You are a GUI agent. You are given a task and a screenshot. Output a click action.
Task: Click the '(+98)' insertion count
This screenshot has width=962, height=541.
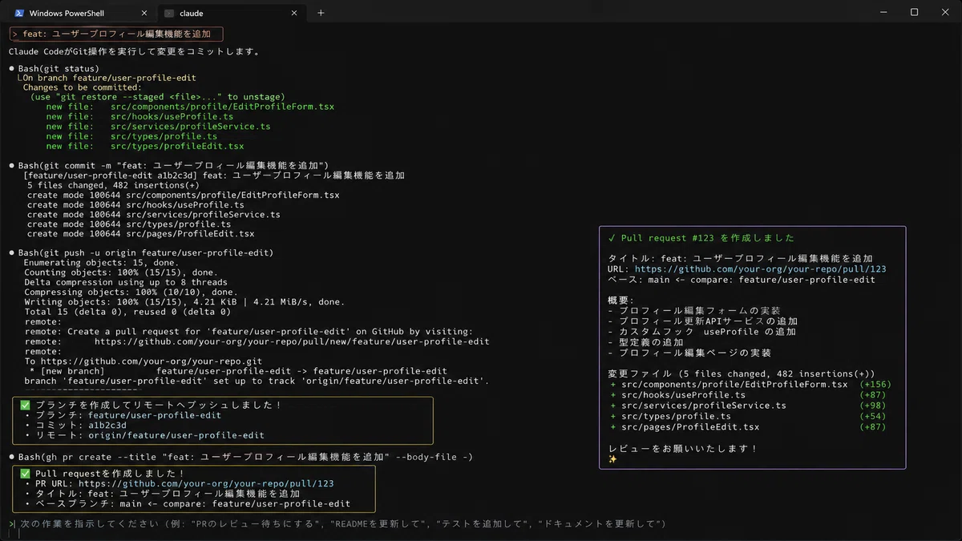(x=872, y=406)
